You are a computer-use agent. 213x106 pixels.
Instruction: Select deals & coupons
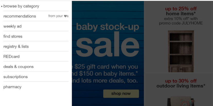[19, 67]
